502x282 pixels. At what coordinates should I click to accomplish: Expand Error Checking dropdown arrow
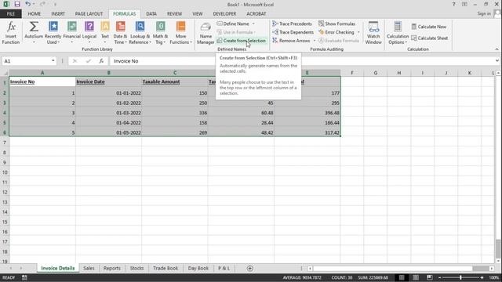(x=358, y=32)
